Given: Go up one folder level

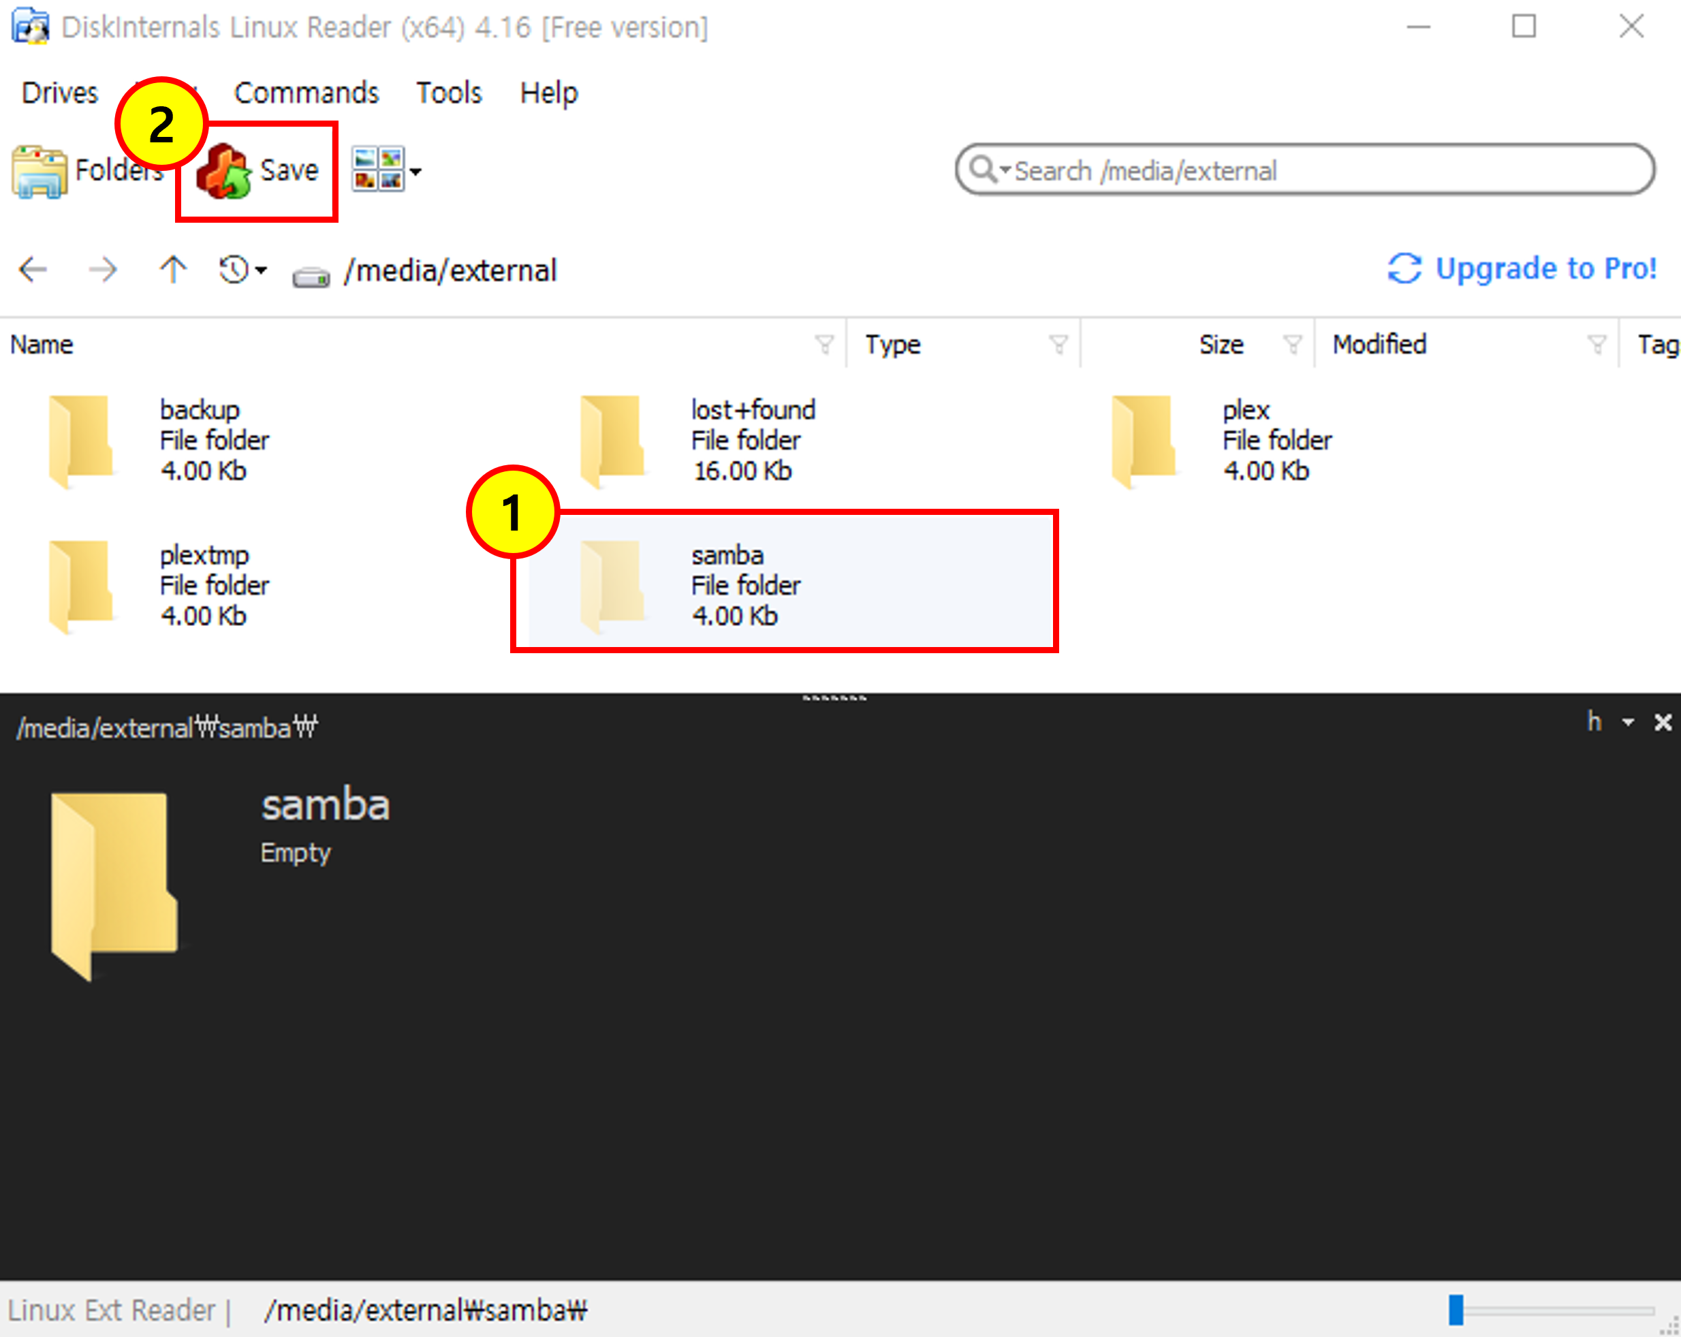Looking at the screenshot, I should click(173, 270).
